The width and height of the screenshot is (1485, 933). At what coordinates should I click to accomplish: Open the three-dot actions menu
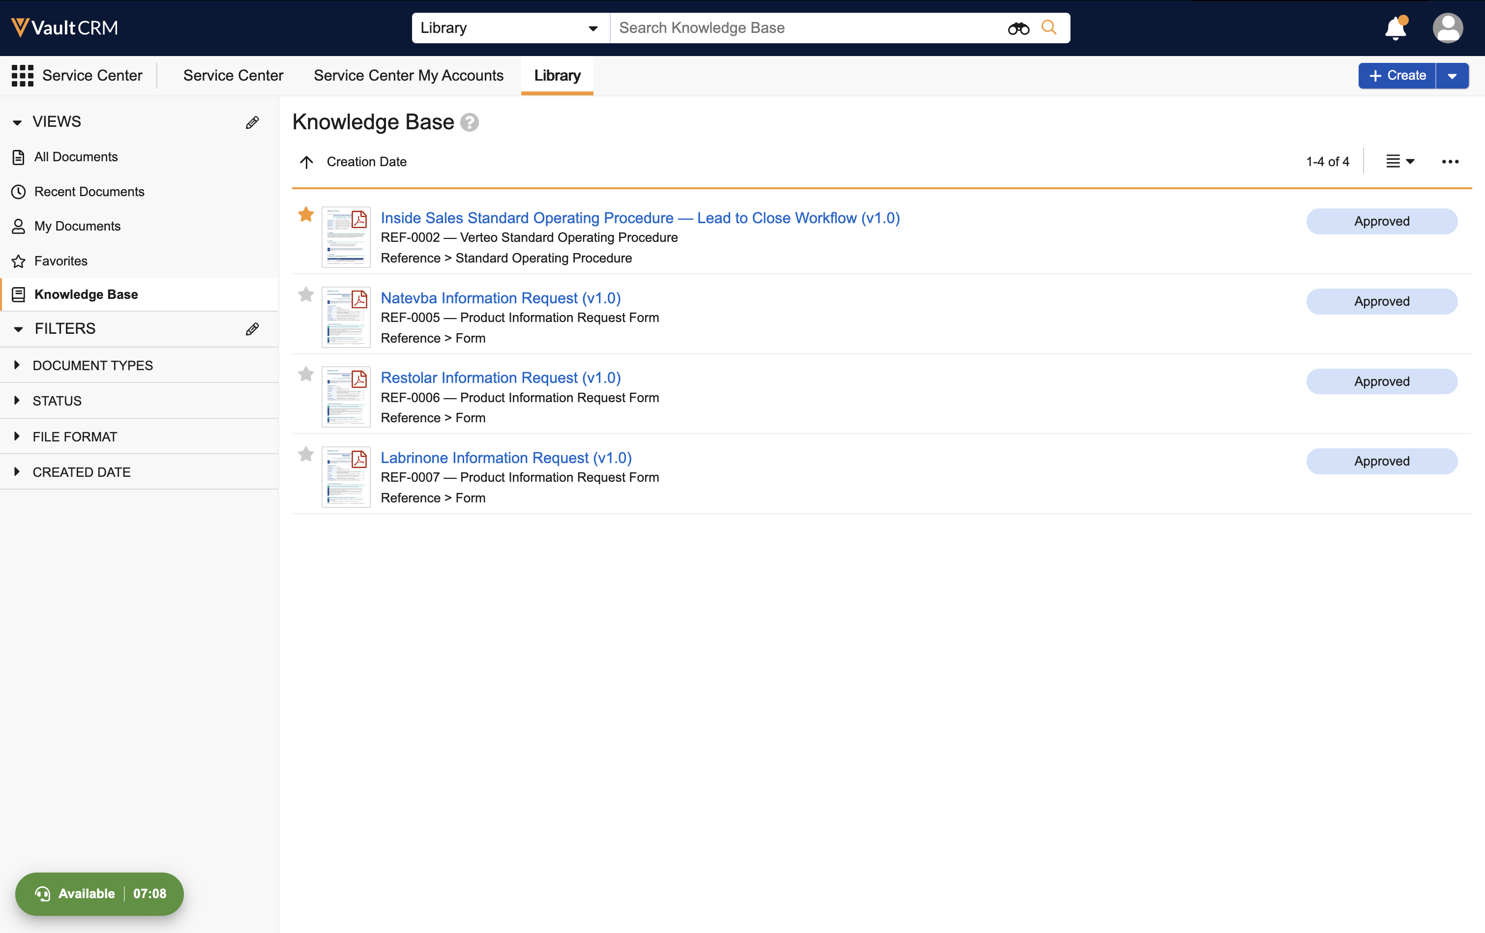pos(1450,162)
